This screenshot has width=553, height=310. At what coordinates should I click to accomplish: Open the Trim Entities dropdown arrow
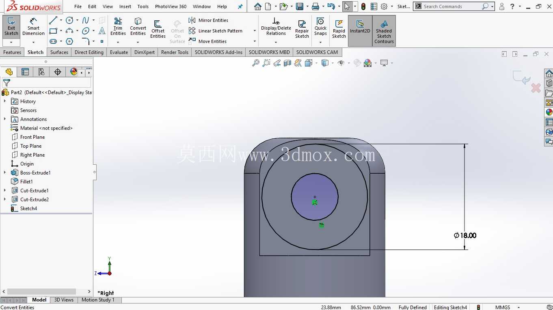coord(118,42)
